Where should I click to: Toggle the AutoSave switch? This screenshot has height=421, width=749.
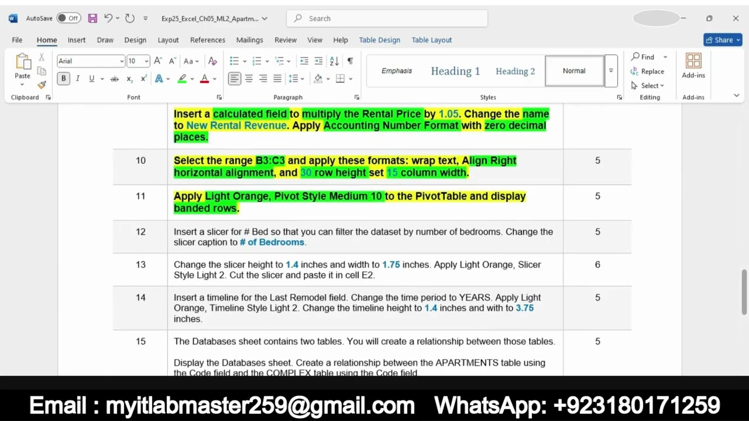(68, 18)
